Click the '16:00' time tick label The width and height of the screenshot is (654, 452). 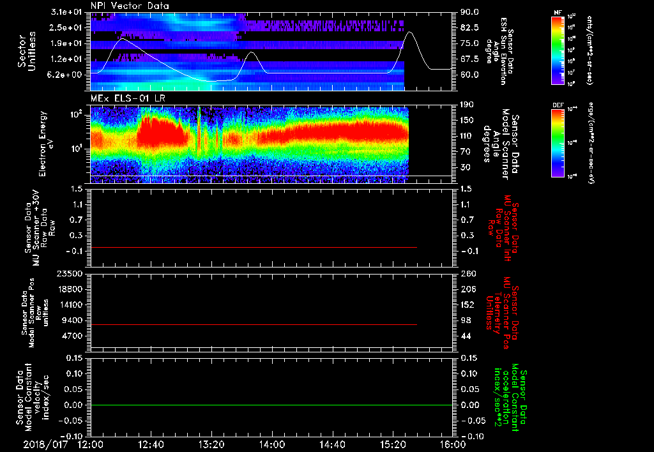tap(453, 444)
